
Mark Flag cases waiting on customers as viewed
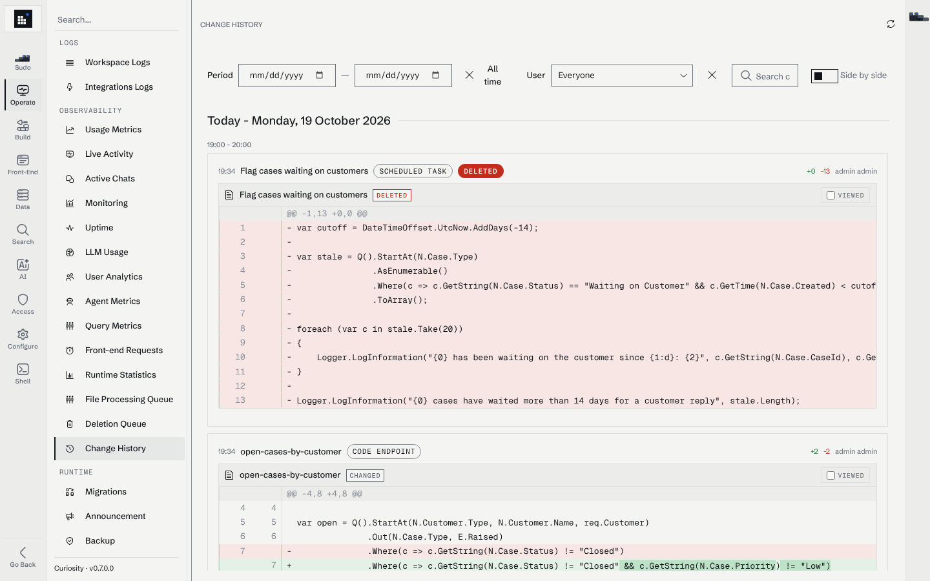click(831, 195)
